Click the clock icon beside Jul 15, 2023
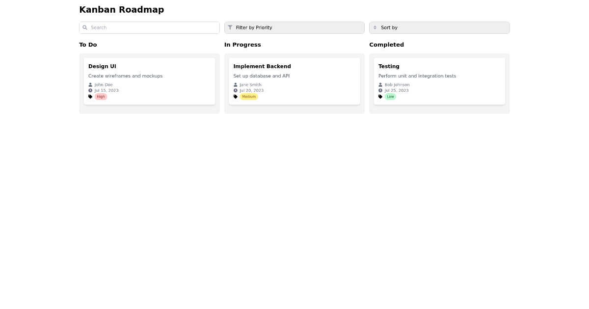 click(90, 90)
